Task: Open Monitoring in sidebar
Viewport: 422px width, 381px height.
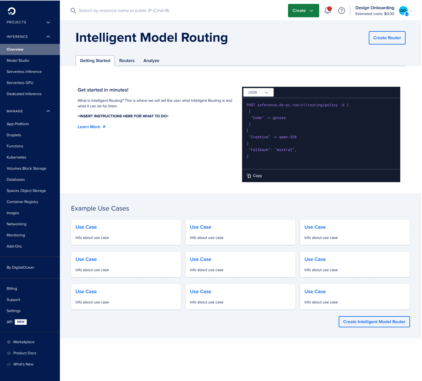Action: pos(30,235)
